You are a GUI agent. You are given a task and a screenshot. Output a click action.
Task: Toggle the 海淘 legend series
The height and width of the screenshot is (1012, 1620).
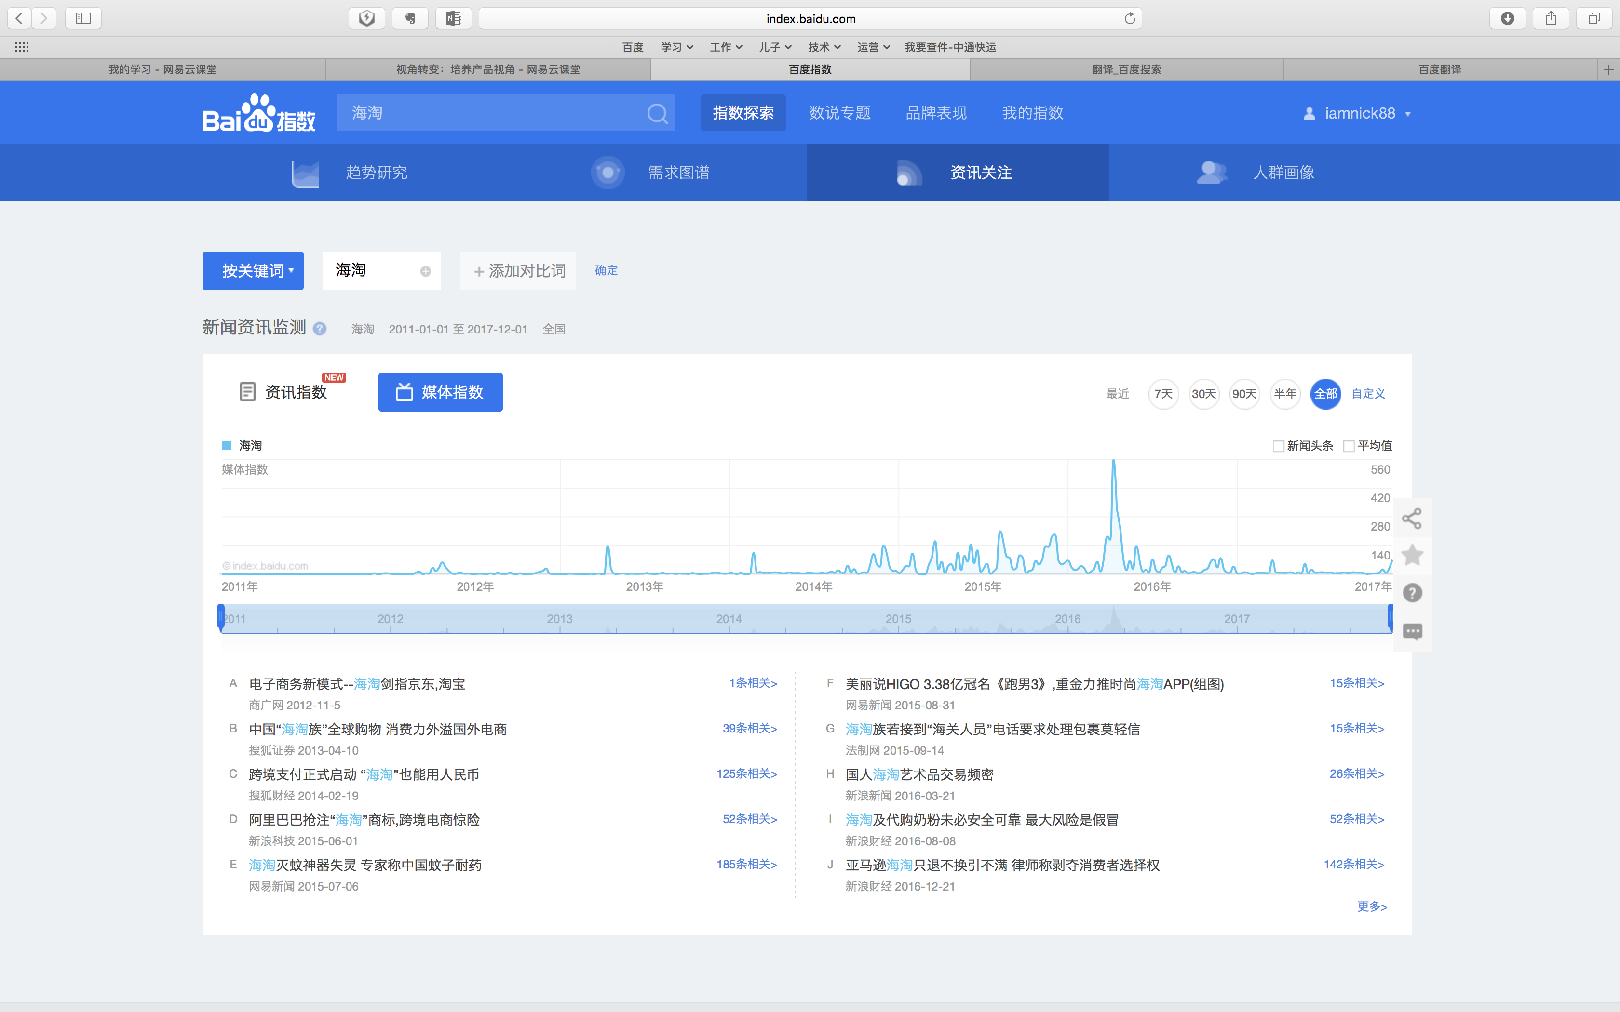(242, 445)
